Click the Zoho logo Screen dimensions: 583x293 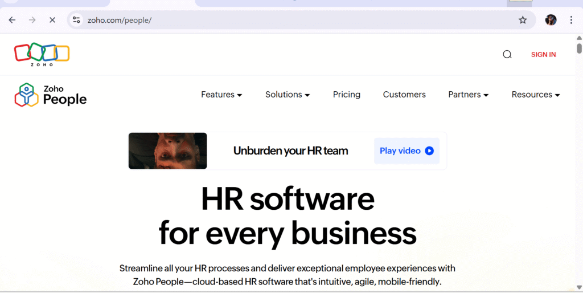pyautogui.click(x=42, y=55)
